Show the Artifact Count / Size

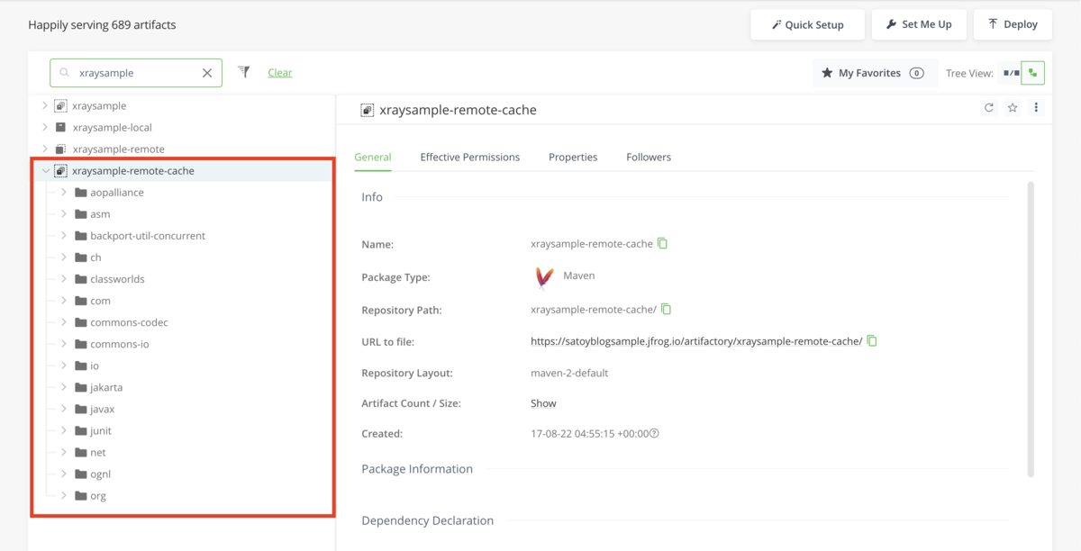(x=543, y=403)
